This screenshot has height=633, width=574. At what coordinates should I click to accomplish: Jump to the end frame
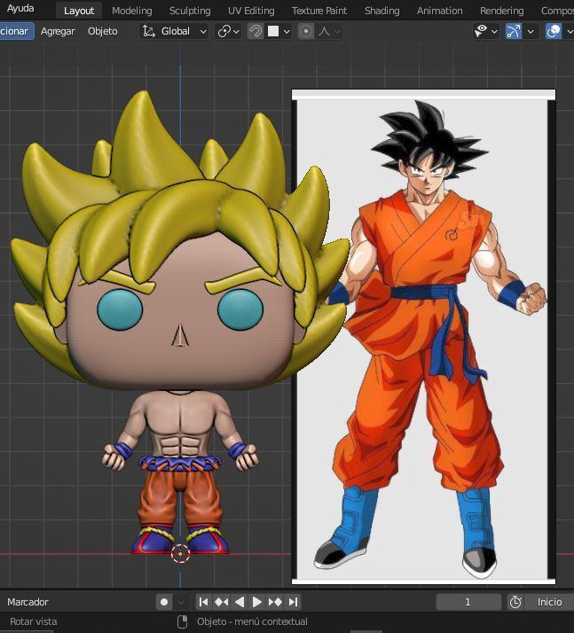[x=294, y=602]
